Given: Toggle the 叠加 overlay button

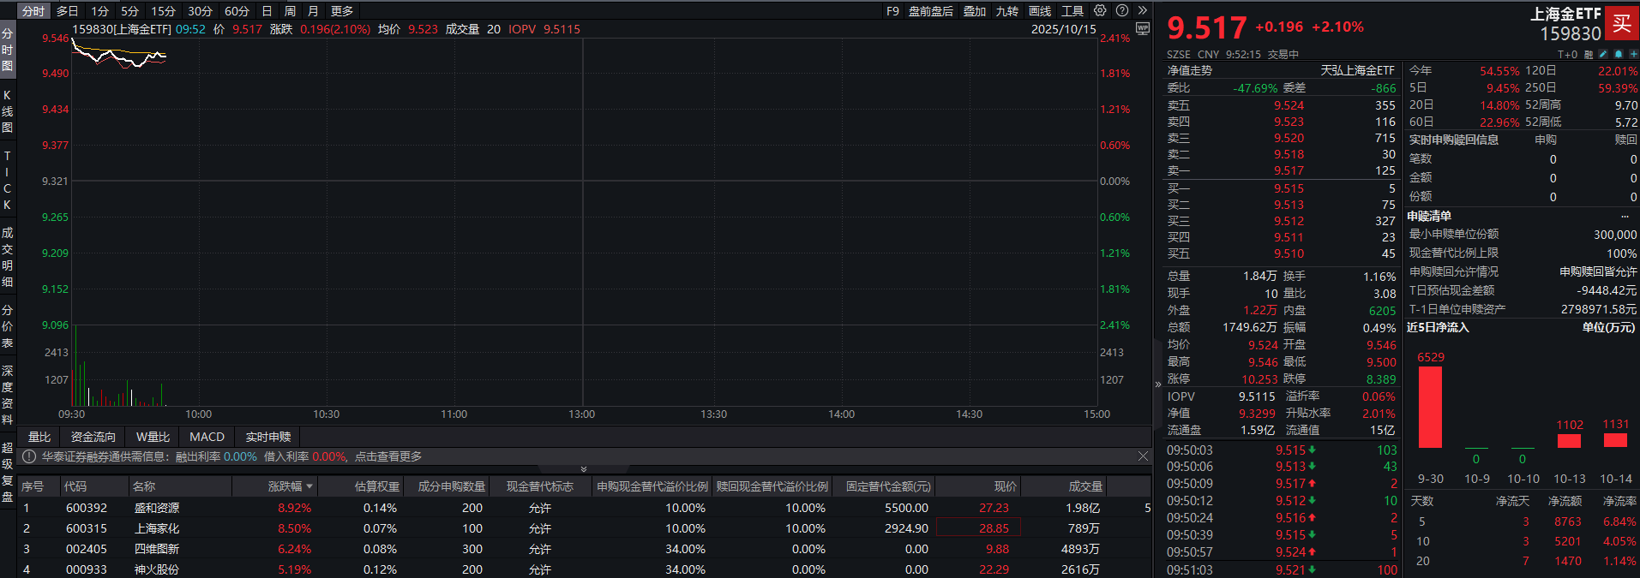Looking at the screenshot, I should tap(974, 11).
